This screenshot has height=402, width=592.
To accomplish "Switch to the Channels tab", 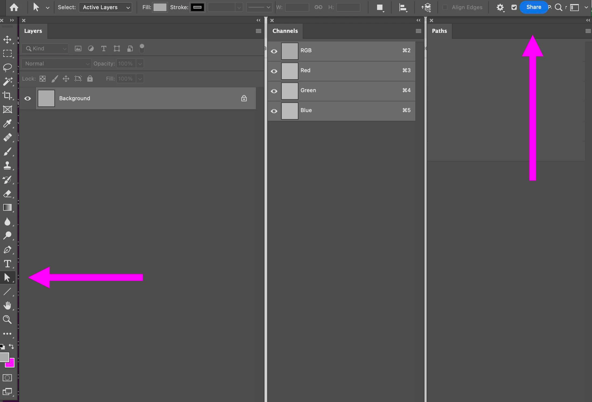I will tap(285, 31).
